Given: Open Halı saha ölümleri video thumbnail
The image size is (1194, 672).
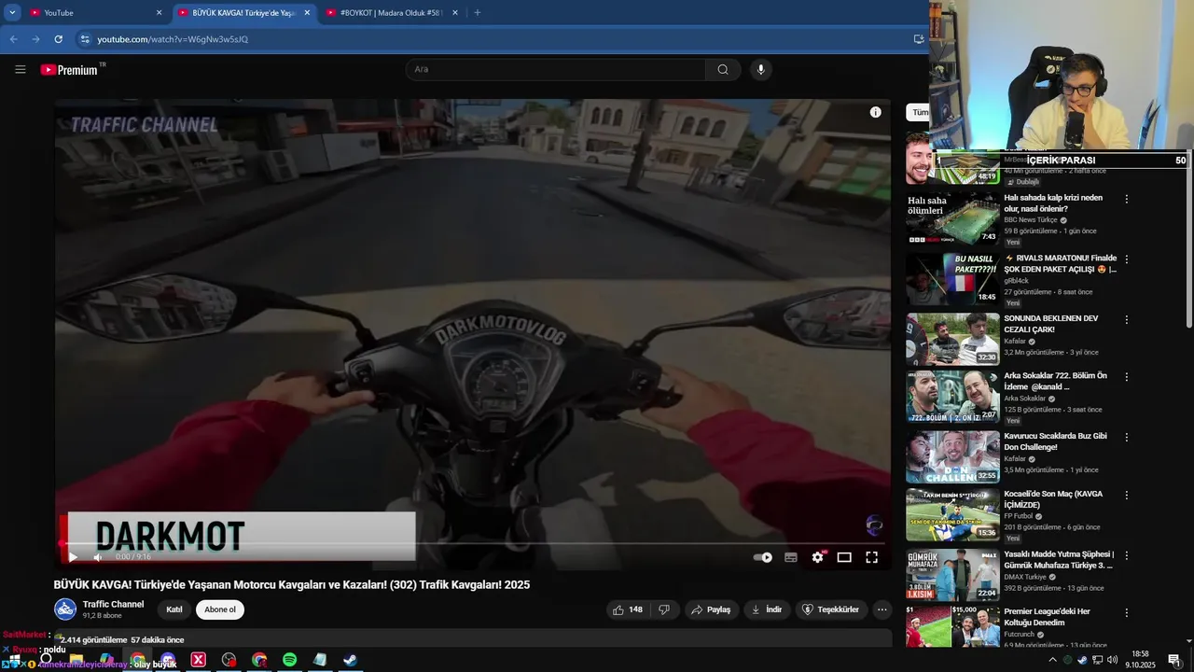Looking at the screenshot, I should (952, 218).
